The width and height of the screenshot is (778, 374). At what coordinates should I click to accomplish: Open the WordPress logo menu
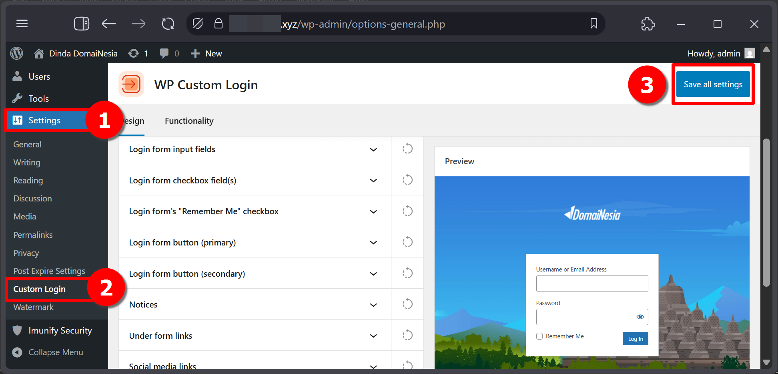[17, 53]
